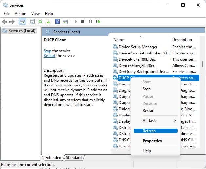Click the Restart the service link
Image resolution: width=206 pixels, height=169 pixels.
point(49,56)
